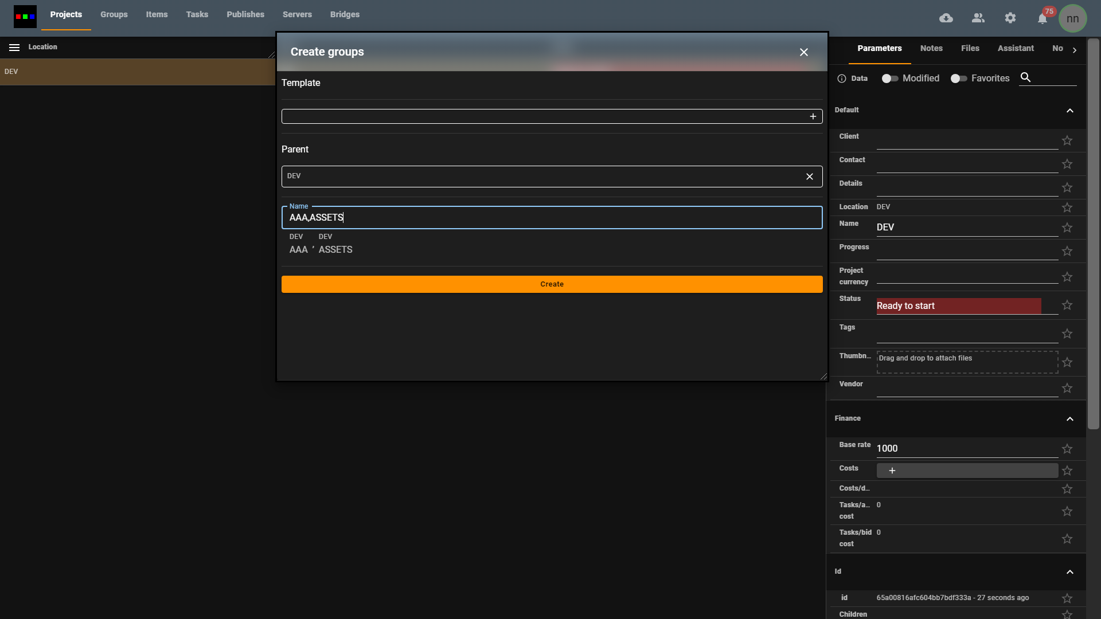Viewport: 1101px width, 619px height.
Task: Enable the Favorites switch
Action: 958,79
